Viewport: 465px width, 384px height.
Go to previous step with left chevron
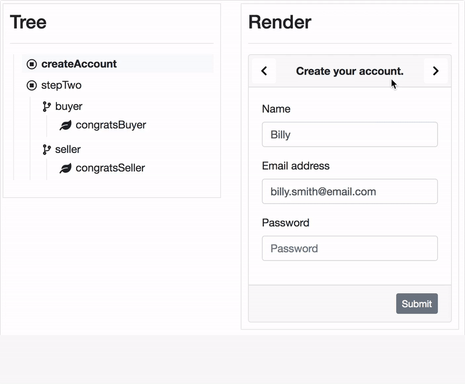(264, 71)
